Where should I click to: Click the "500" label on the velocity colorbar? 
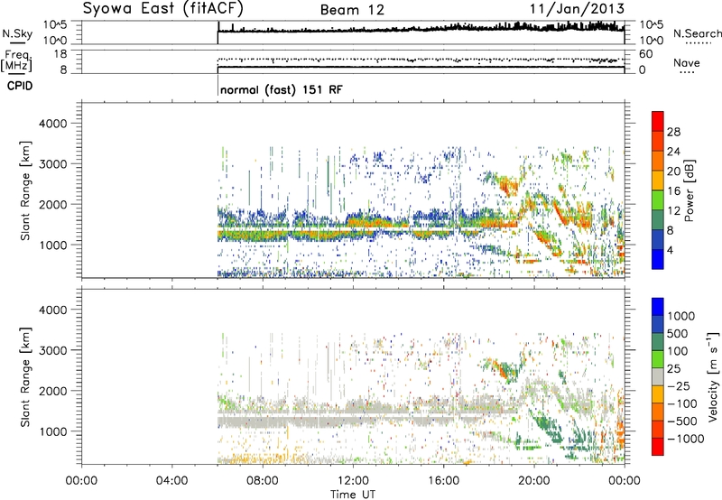click(x=678, y=333)
